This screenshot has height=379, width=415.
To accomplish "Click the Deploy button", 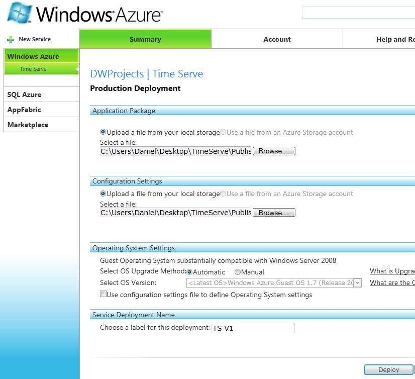I will pyautogui.click(x=388, y=370).
